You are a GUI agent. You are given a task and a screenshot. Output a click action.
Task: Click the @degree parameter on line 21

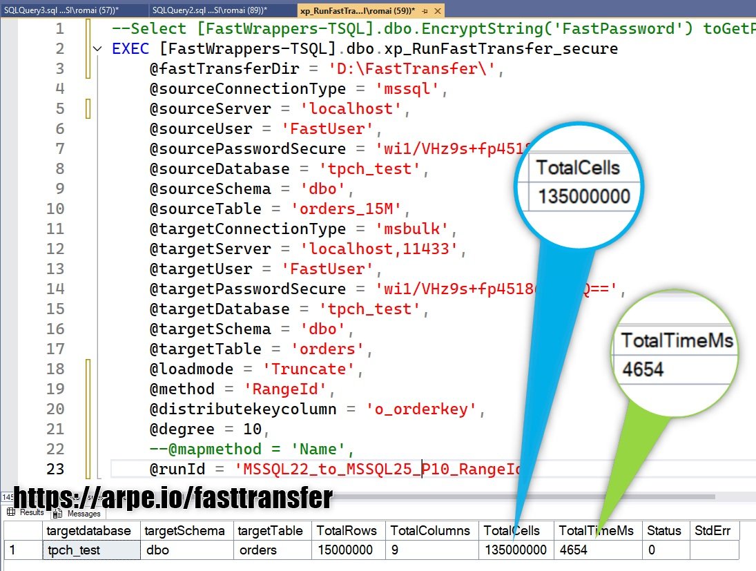(182, 429)
